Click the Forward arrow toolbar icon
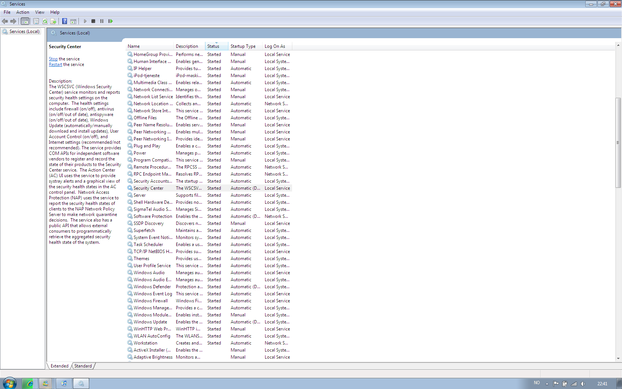This screenshot has height=389, width=622. pyautogui.click(x=13, y=21)
